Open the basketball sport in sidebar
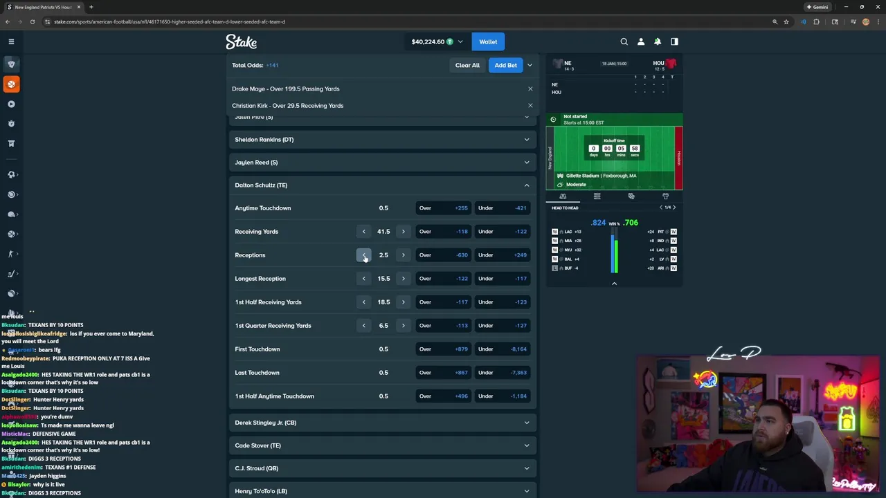886x498 pixels. click(11, 234)
